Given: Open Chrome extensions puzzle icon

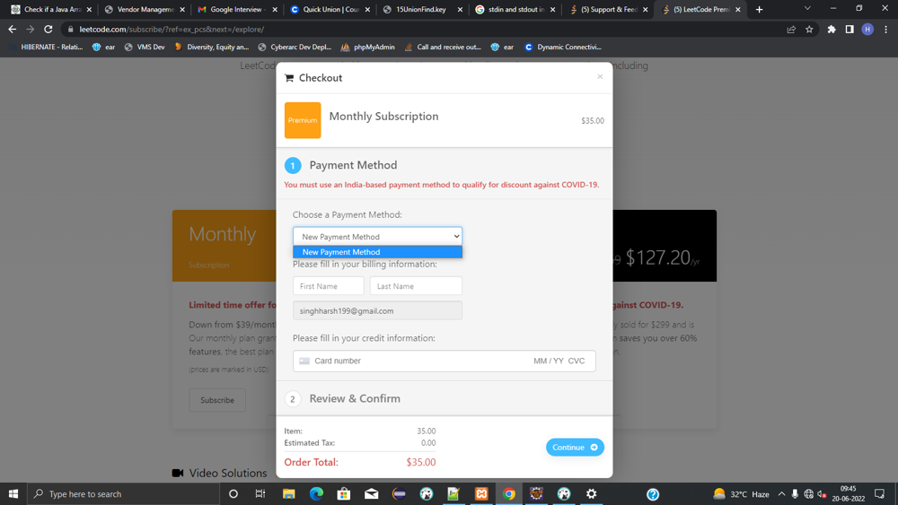Looking at the screenshot, I should pyautogui.click(x=832, y=30).
